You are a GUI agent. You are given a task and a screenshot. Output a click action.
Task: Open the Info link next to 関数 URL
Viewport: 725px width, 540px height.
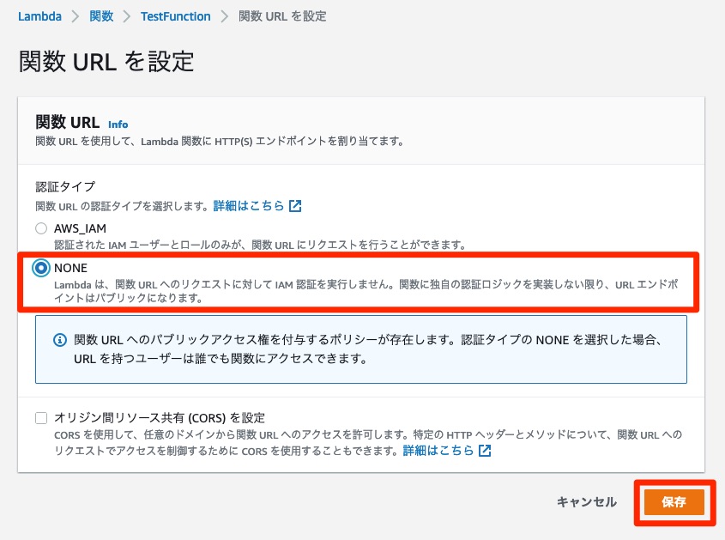[118, 124]
